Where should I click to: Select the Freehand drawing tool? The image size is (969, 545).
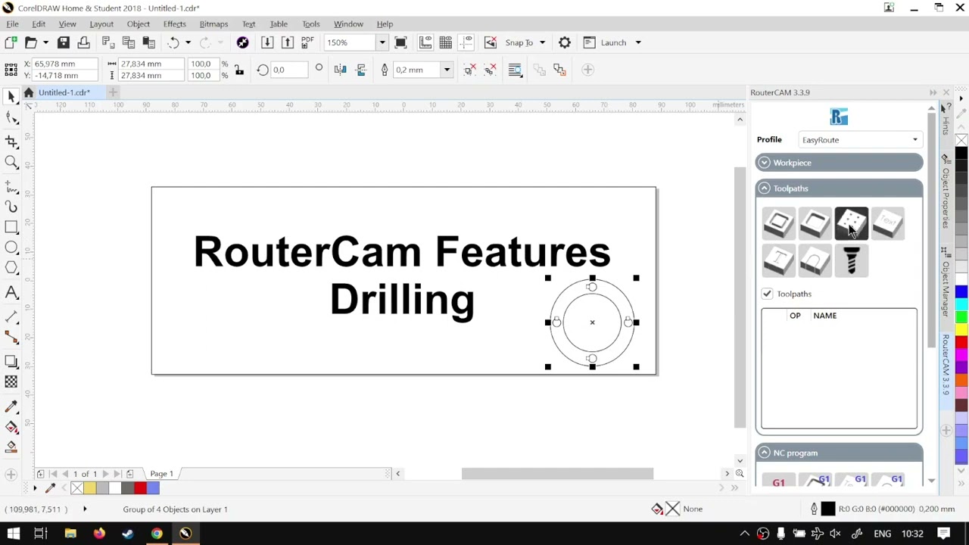[11, 185]
